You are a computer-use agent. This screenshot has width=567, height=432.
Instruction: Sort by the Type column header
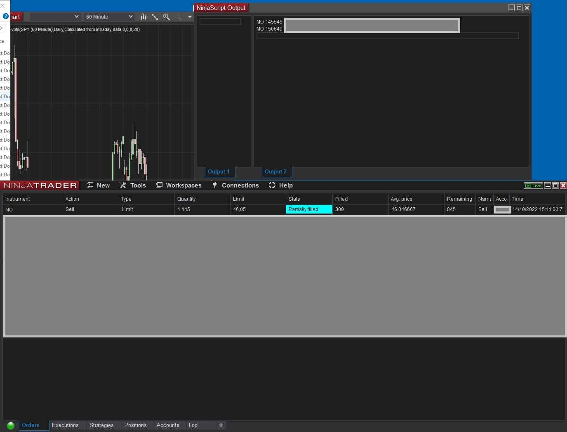[147, 199]
